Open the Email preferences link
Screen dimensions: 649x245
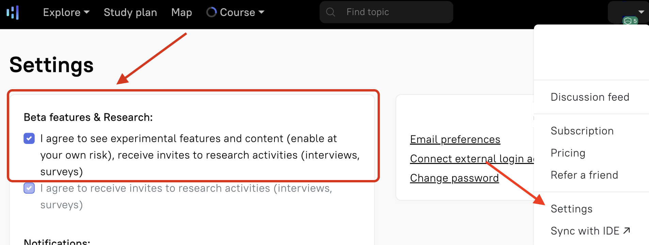(455, 139)
